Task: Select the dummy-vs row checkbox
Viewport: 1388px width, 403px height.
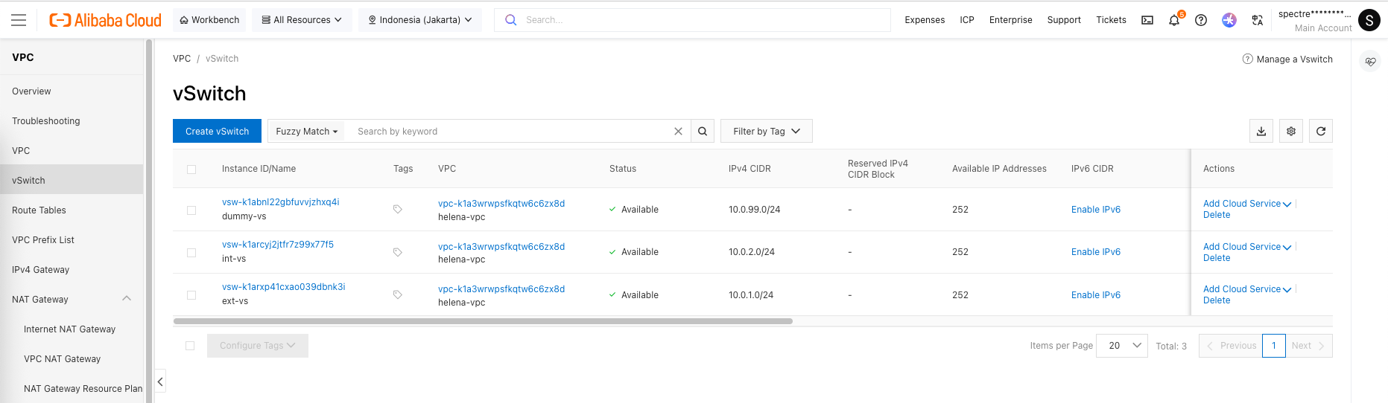Action: tap(191, 210)
